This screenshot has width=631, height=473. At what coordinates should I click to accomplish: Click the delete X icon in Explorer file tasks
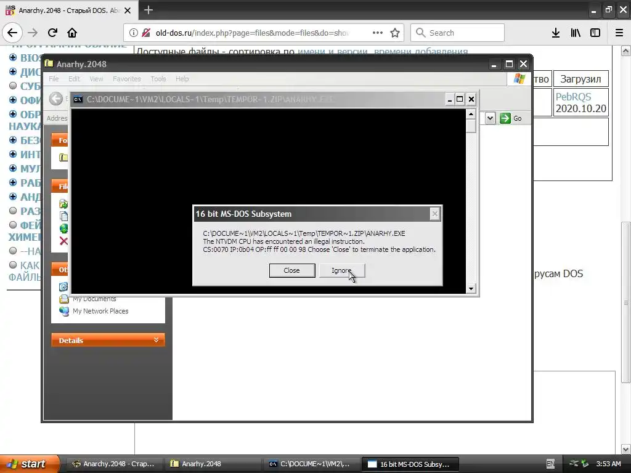[63, 241]
